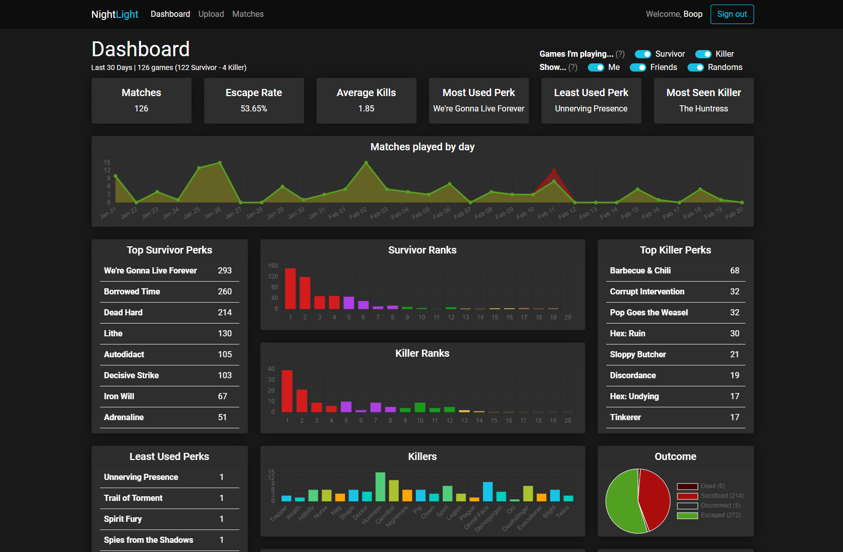The height and width of the screenshot is (552, 843).
Task: Disable the Killer games toggle
Action: click(703, 54)
